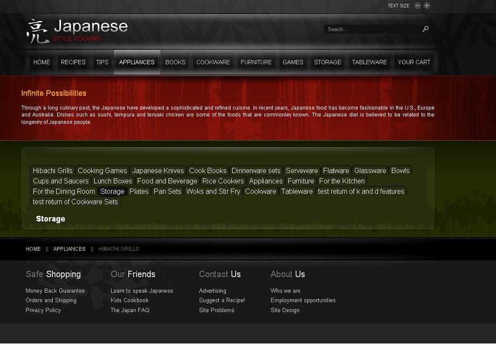The width and height of the screenshot is (496, 344).
Task: Select test return of k and d features
Action: point(361,191)
